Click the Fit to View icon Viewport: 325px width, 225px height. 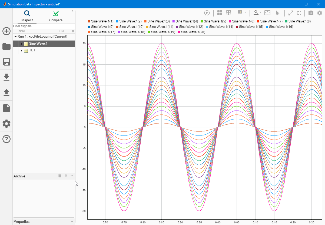267,13
